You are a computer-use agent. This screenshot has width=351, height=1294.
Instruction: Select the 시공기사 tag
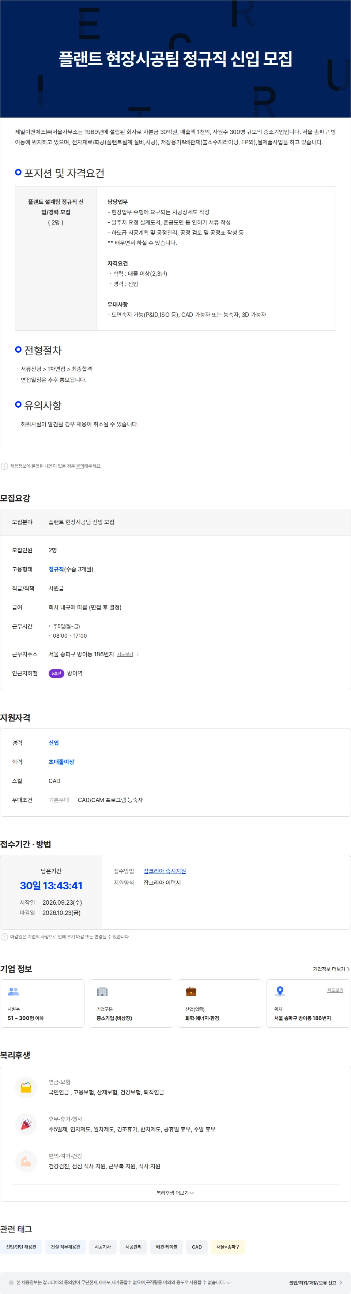pyautogui.click(x=103, y=1247)
